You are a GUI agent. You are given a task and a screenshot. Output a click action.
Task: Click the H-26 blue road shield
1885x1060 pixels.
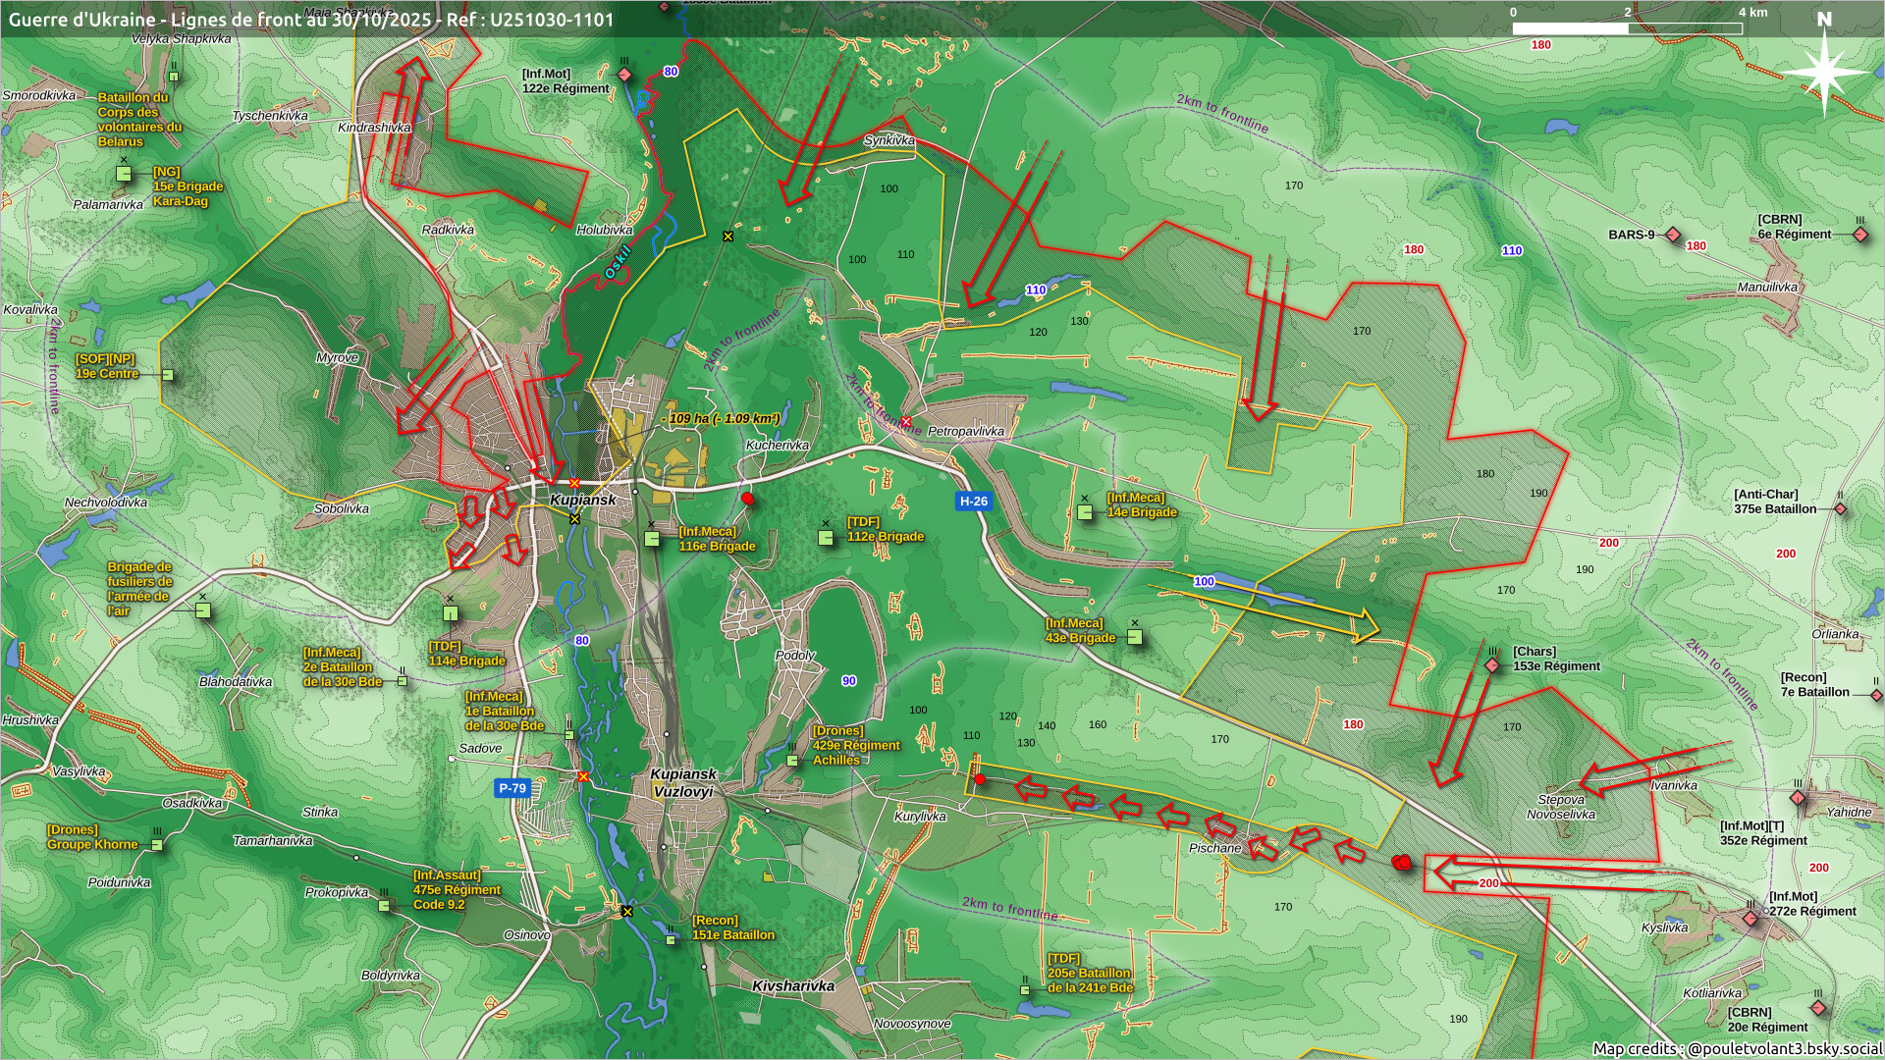pyautogui.click(x=973, y=502)
